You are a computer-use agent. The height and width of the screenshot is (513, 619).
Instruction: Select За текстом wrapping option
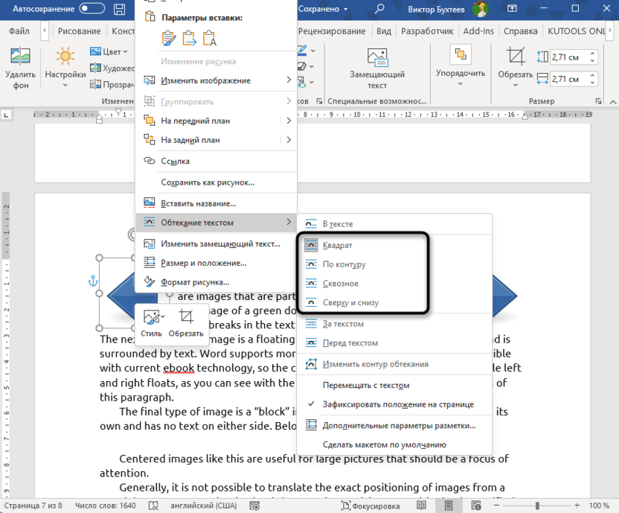(x=394, y=324)
